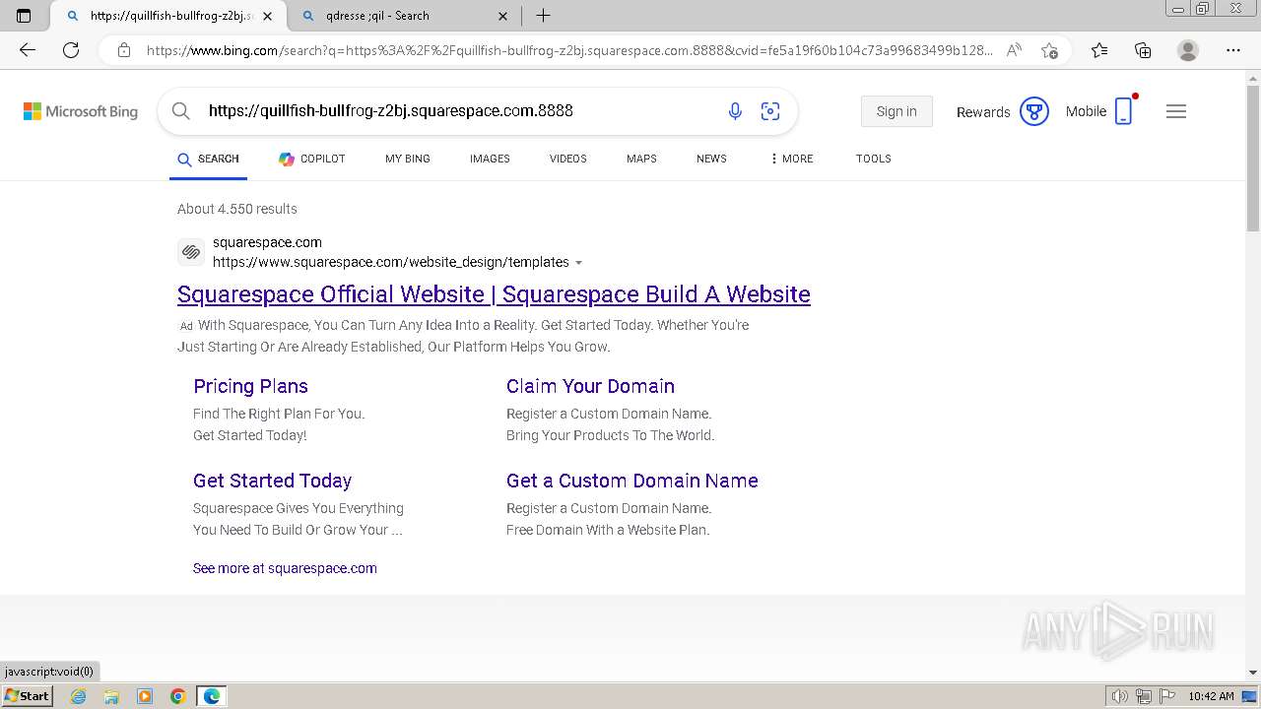Click the network tray icon
This screenshot has height=709, width=1261.
pyautogui.click(x=1143, y=696)
